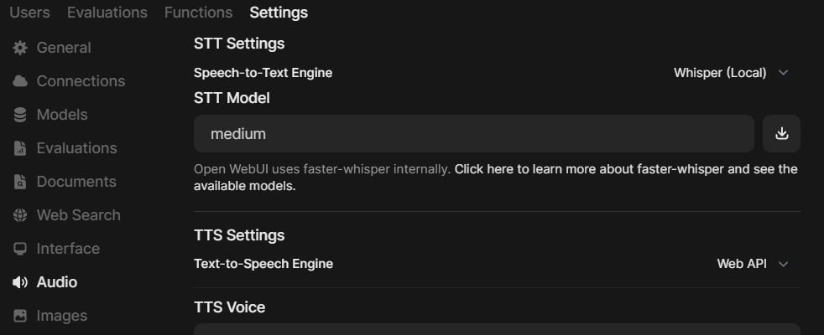824x335 pixels.
Task: Expand the Whisper (Local) chevron arrow
Action: click(x=784, y=73)
